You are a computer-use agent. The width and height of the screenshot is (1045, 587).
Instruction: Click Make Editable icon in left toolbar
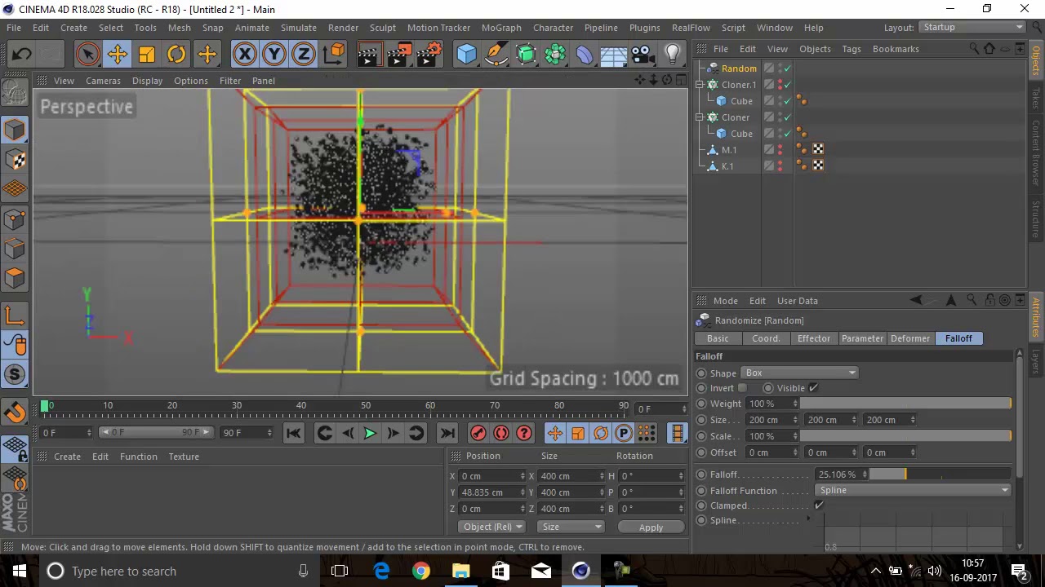click(15, 92)
